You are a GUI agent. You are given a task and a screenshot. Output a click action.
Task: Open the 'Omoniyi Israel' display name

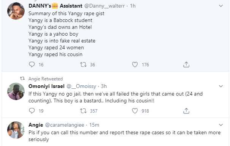coord(47,86)
